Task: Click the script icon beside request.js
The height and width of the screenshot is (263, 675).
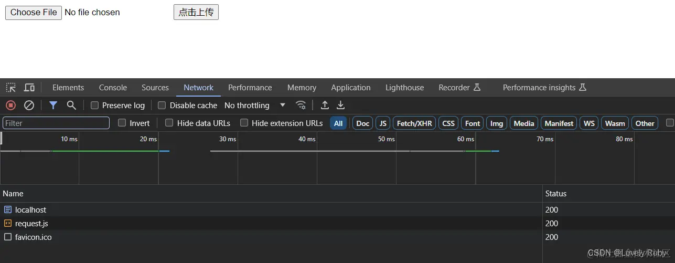Action: (8, 223)
